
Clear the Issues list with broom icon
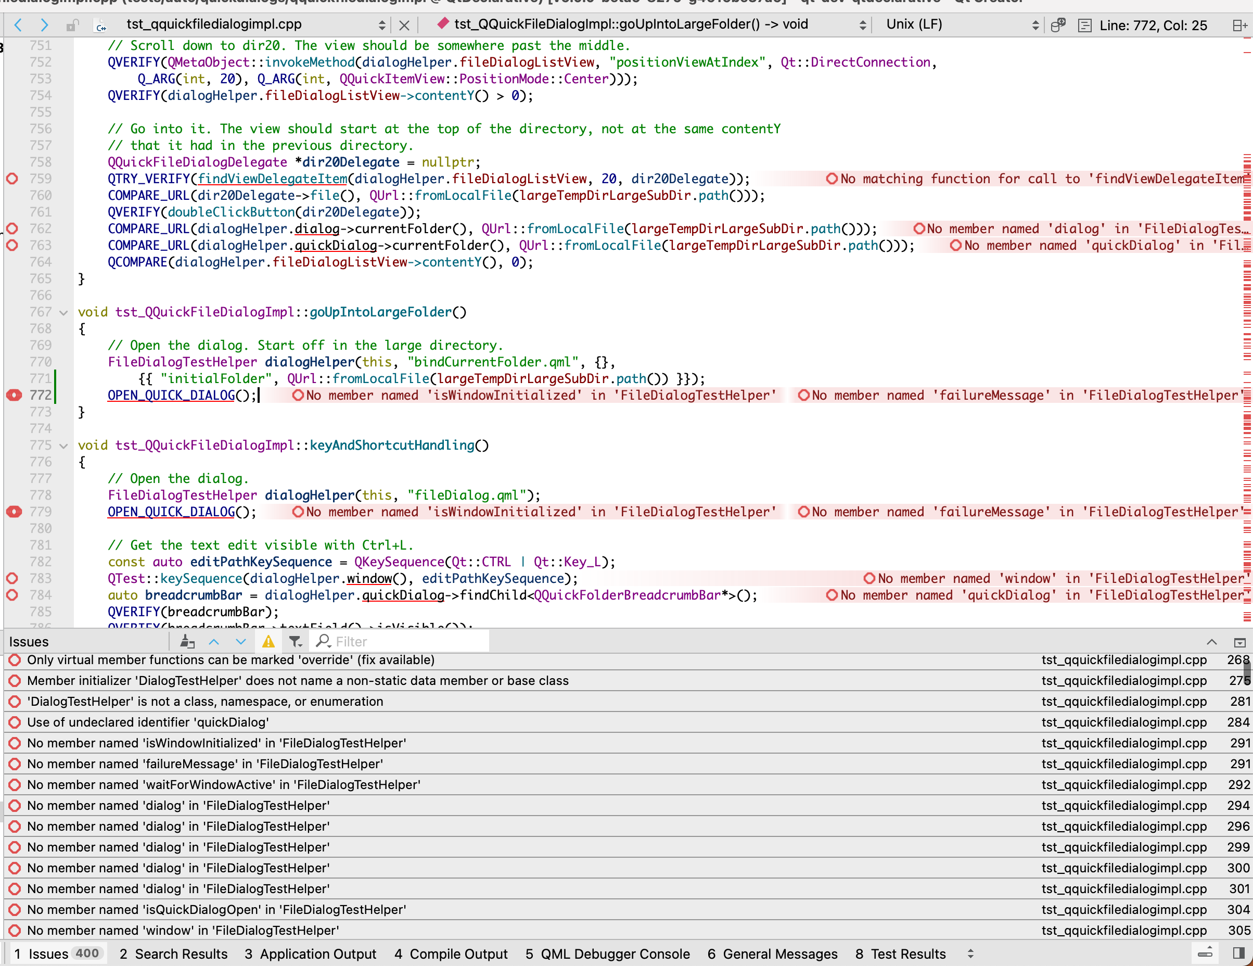pyautogui.click(x=187, y=642)
